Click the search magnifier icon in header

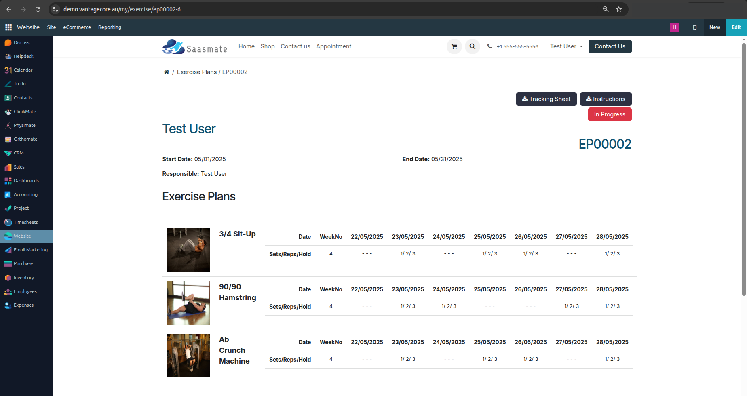(472, 46)
